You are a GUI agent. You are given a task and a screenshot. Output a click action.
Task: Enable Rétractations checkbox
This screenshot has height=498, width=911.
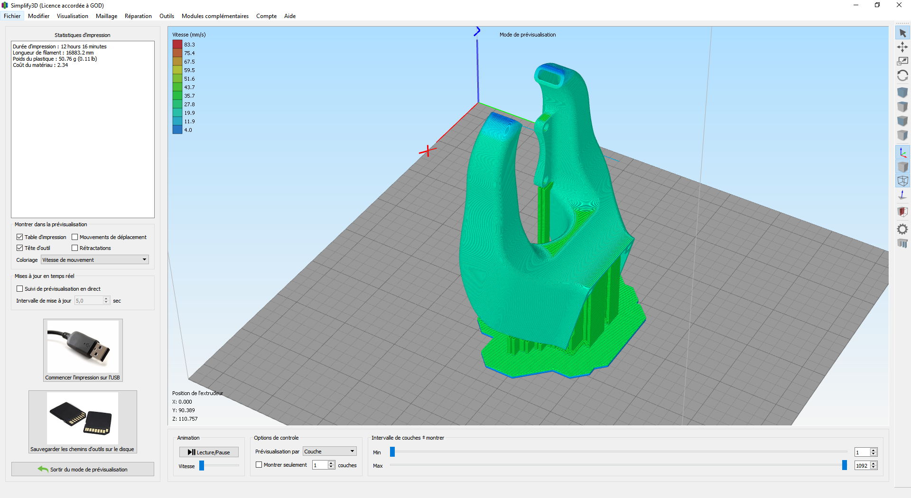click(74, 248)
